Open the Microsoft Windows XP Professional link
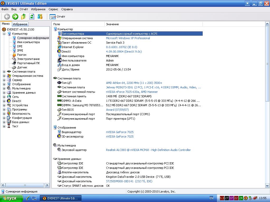Screen dimensions: 270x202 pos(128,38)
